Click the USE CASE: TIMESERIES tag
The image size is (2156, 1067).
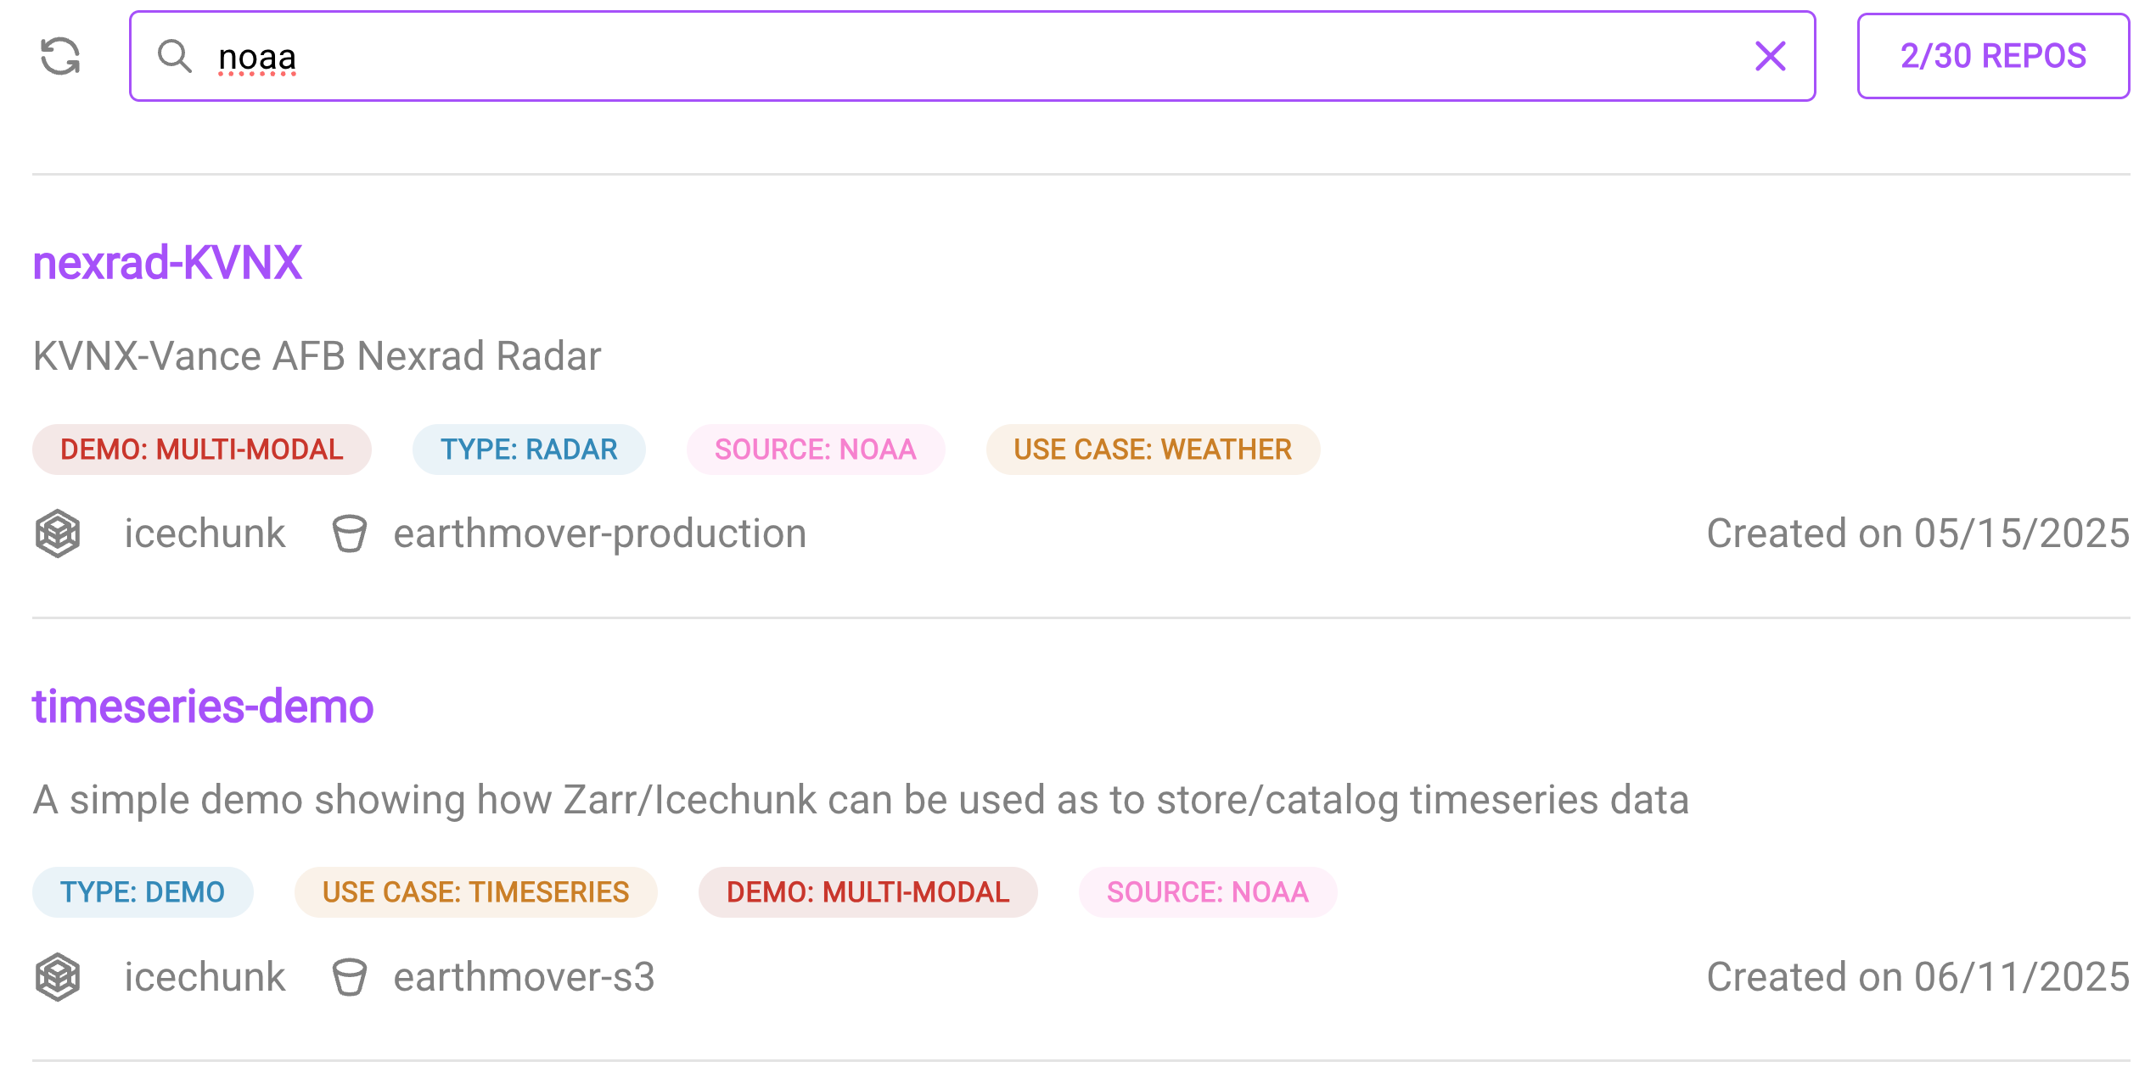[x=475, y=892]
